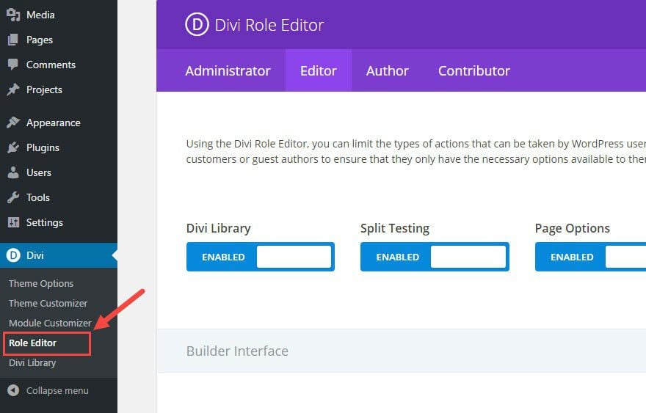
Task: Toggle the Page Options enabled switch
Action: point(590,257)
